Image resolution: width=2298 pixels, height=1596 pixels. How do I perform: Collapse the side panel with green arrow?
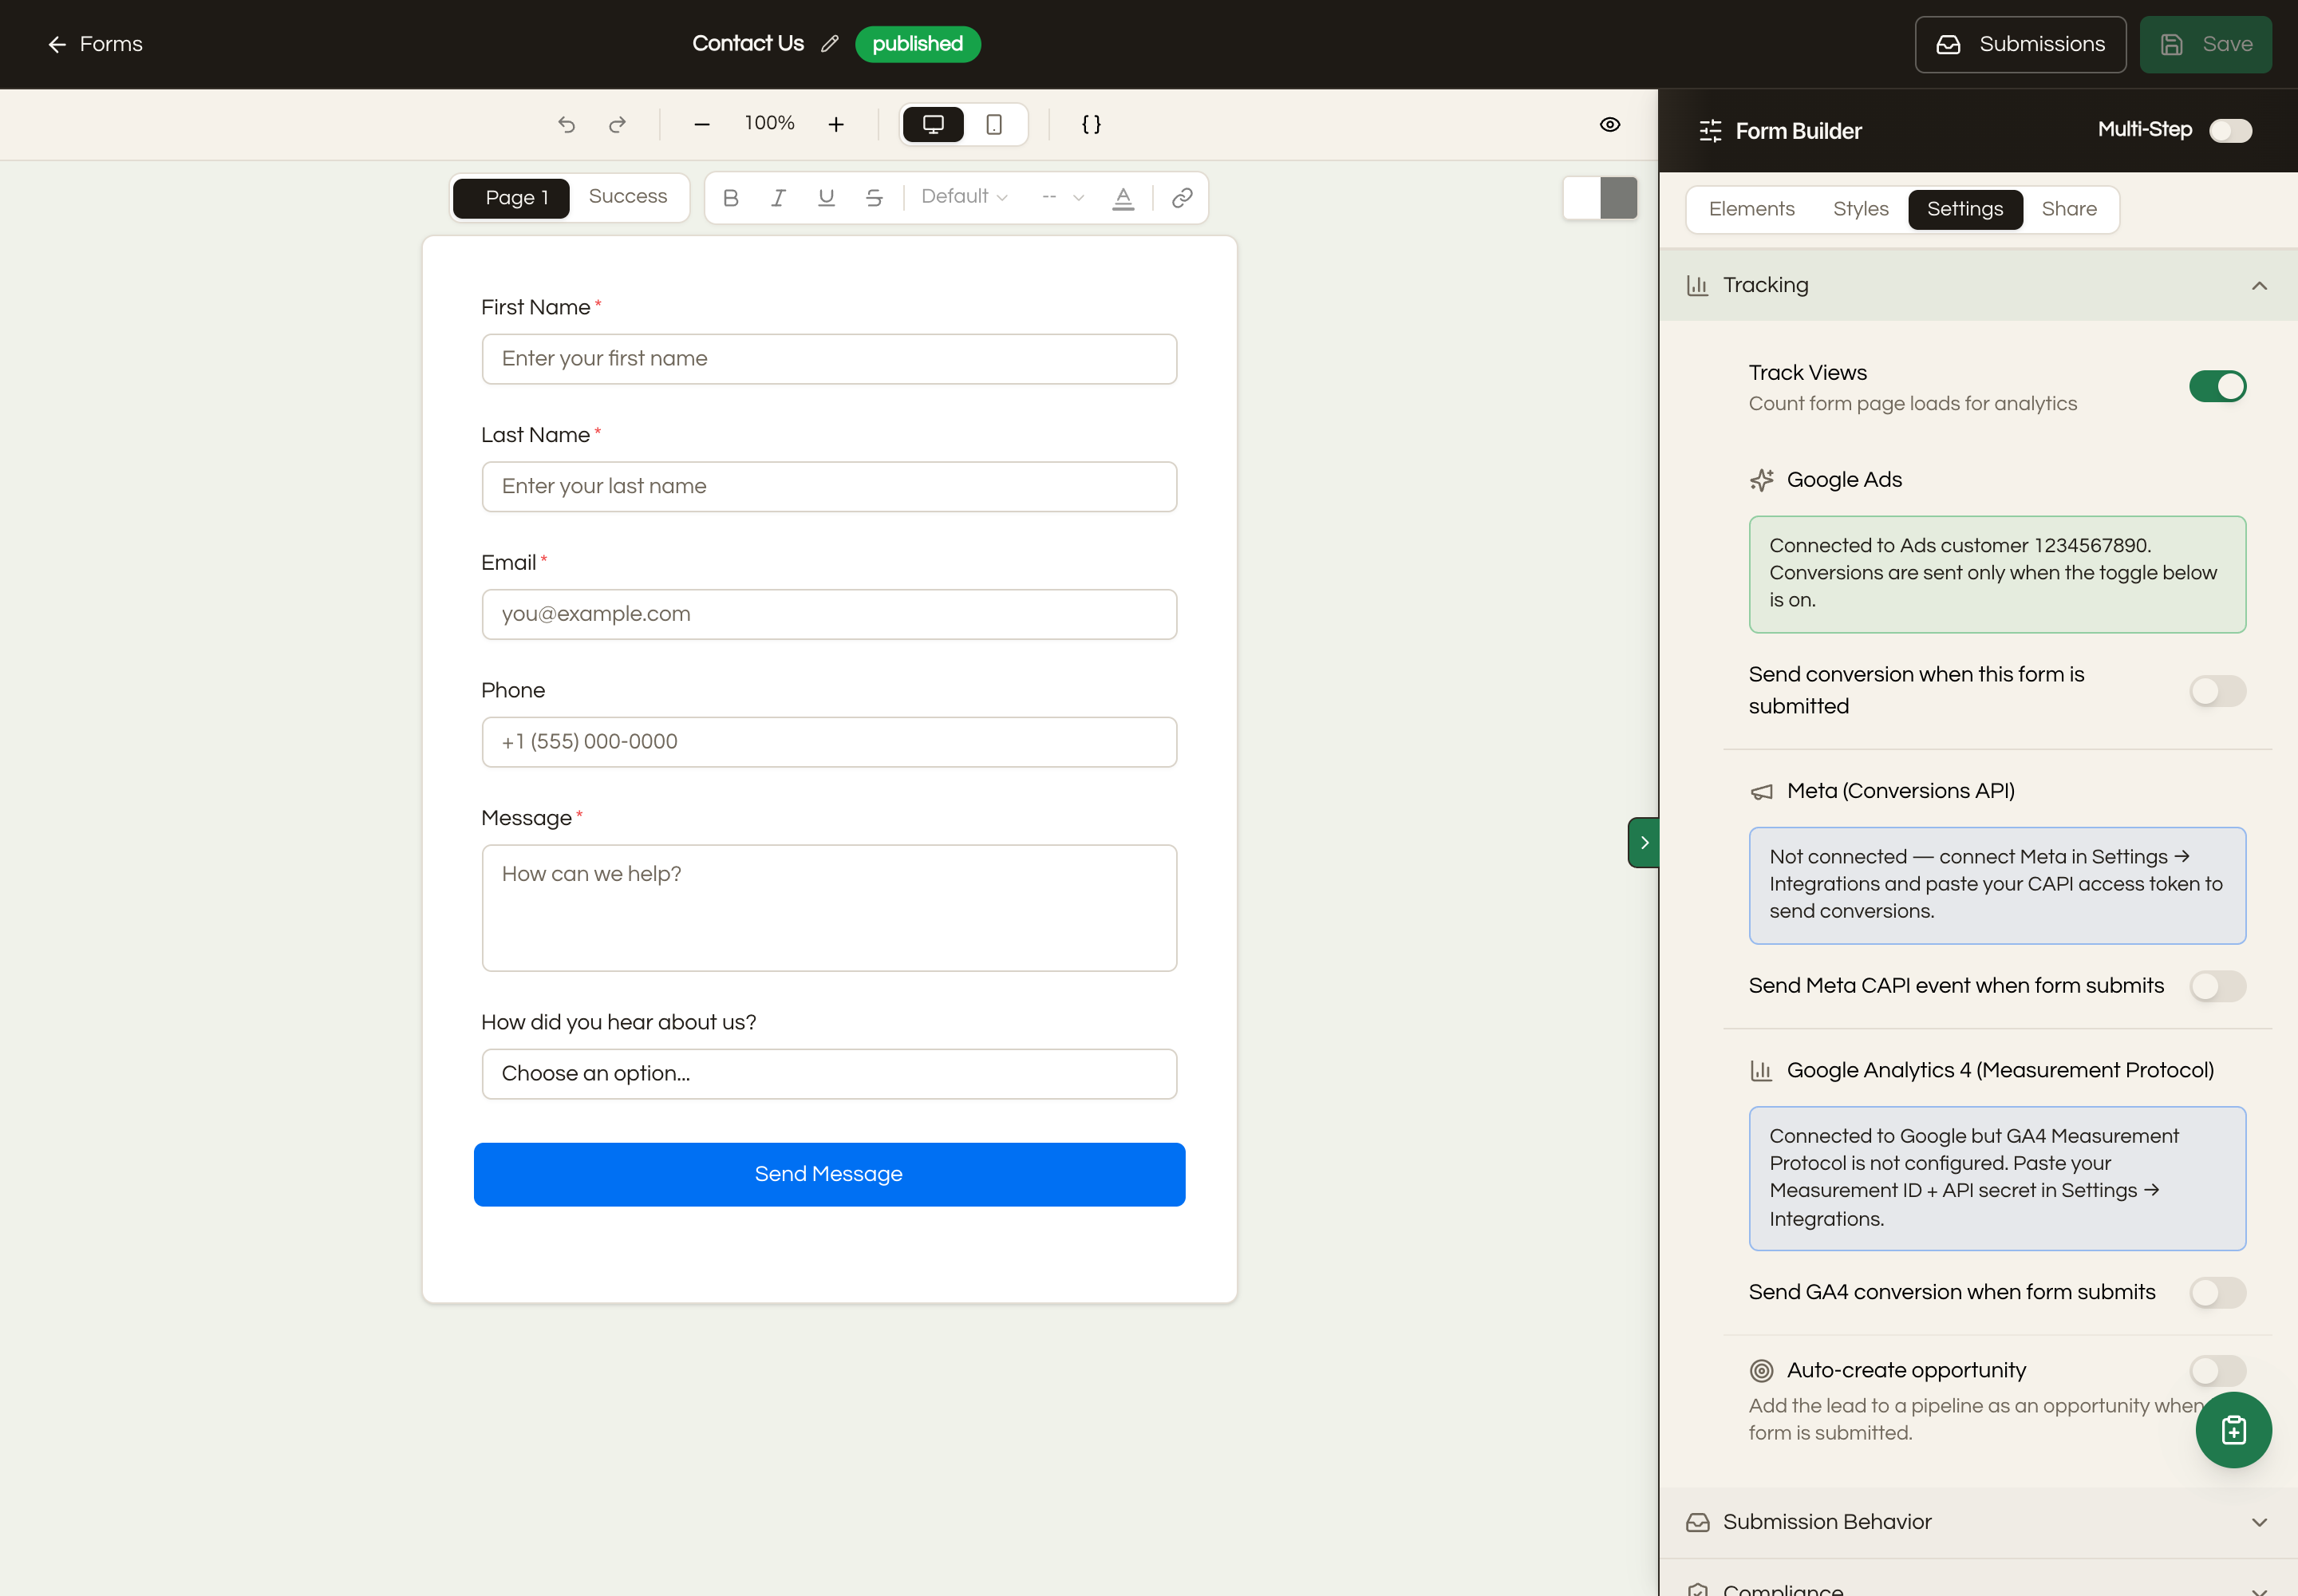(x=1643, y=843)
